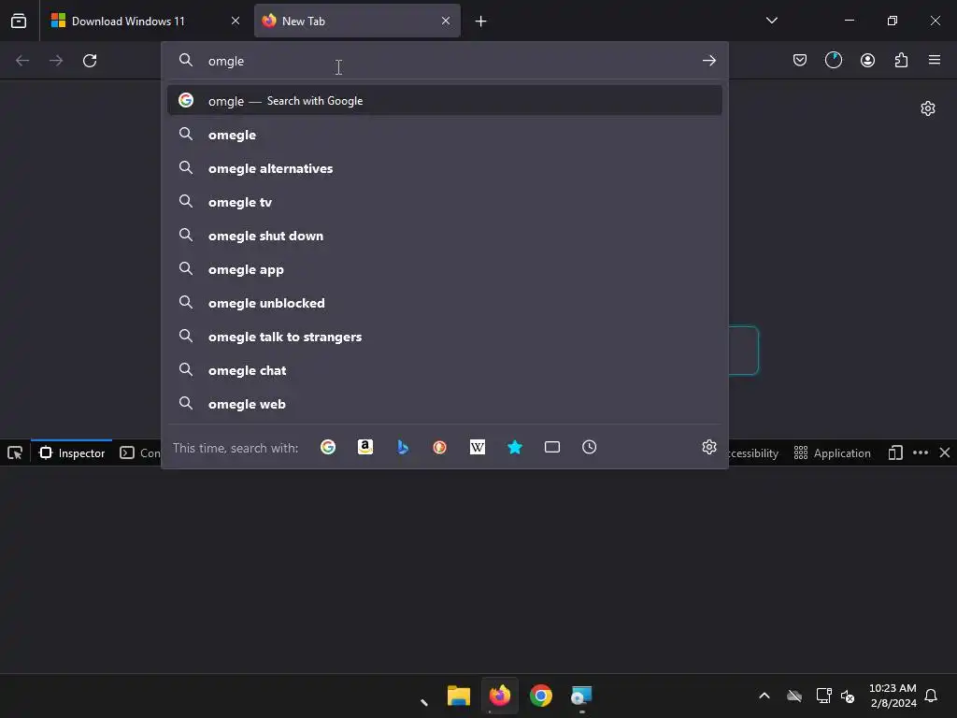Search this time with Amazon

(365, 447)
